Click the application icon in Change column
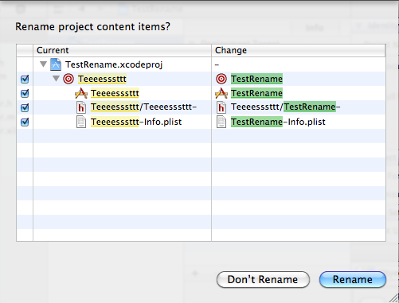 click(221, 93)
